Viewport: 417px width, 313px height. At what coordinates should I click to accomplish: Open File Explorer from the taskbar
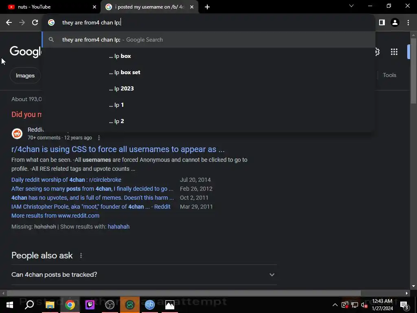tap(50, 305)
